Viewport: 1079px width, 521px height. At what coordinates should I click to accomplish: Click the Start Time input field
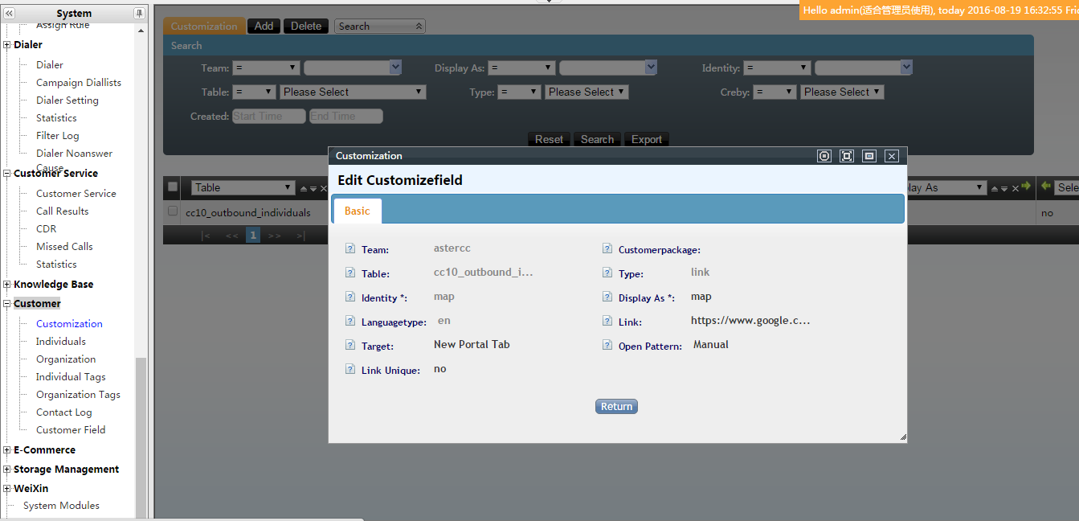tap(268, 117)
